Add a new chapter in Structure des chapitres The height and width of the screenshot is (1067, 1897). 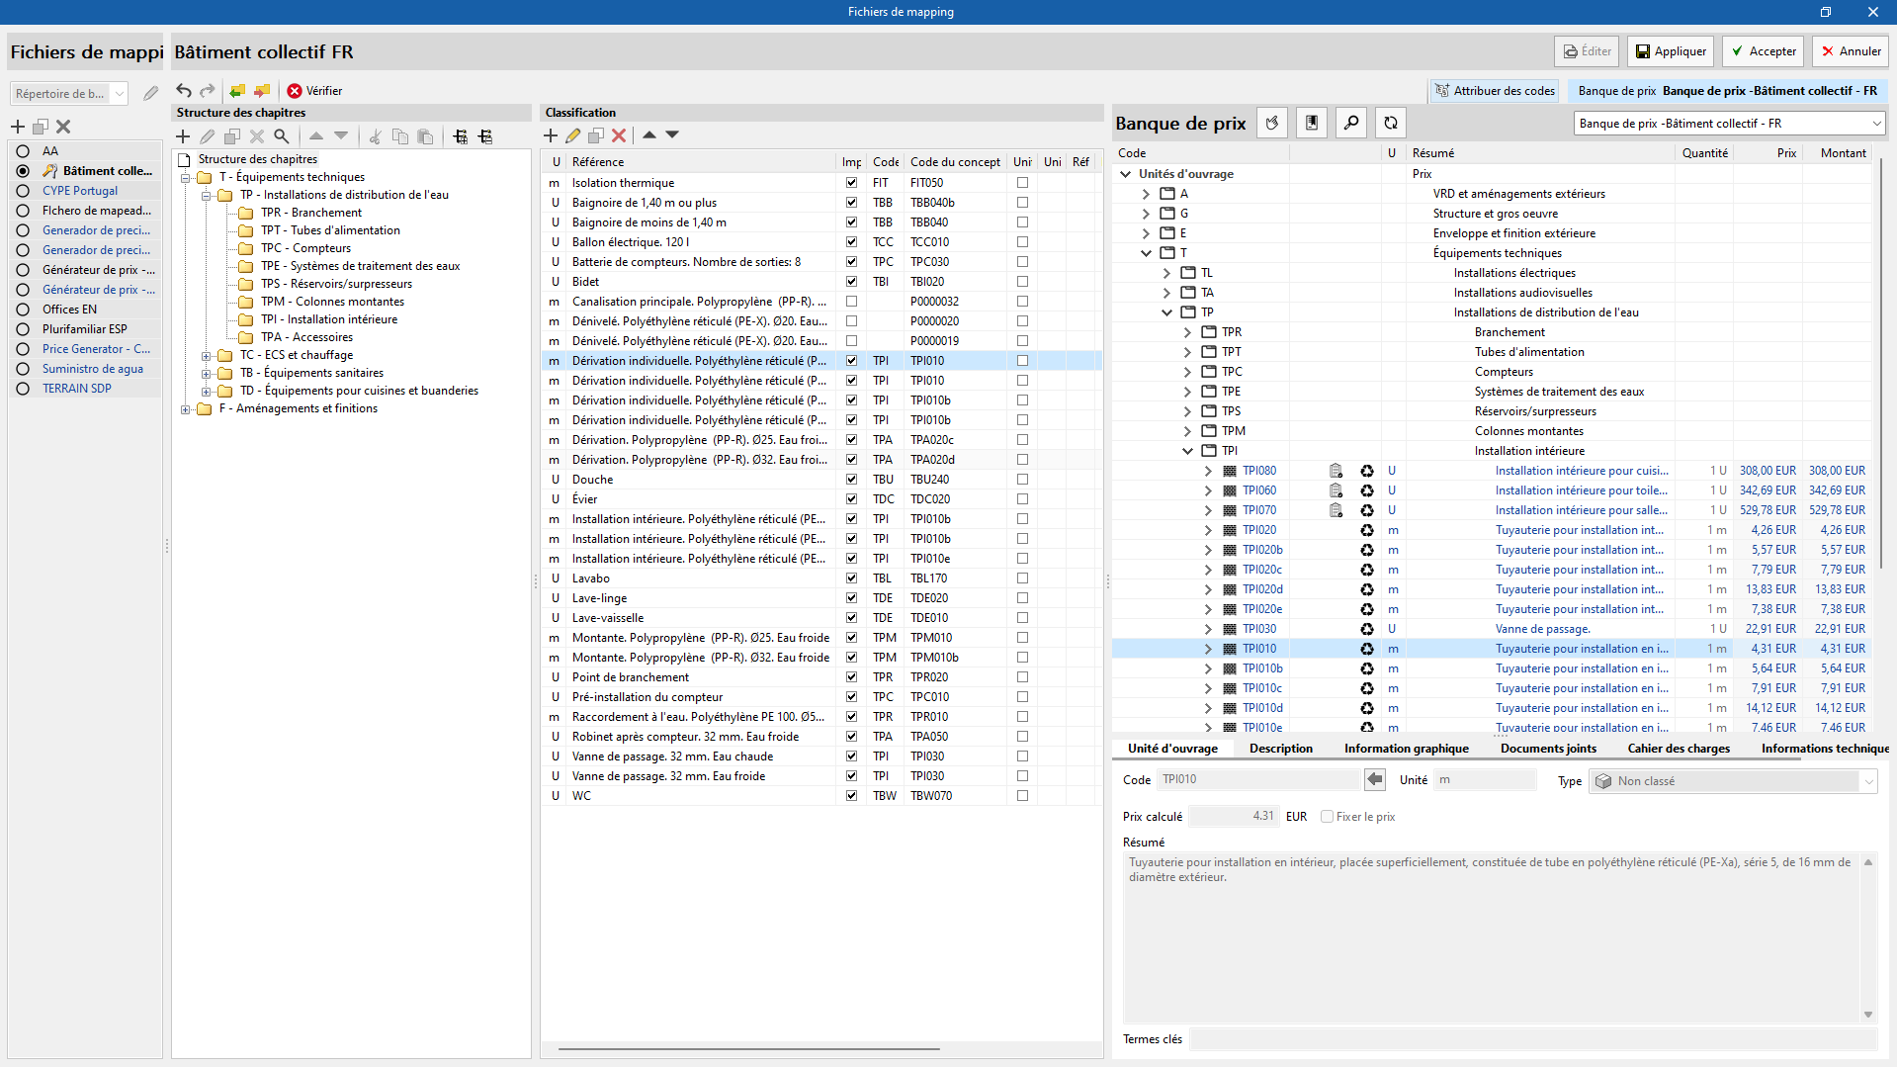pyautogui.click(x=183, y=136)
